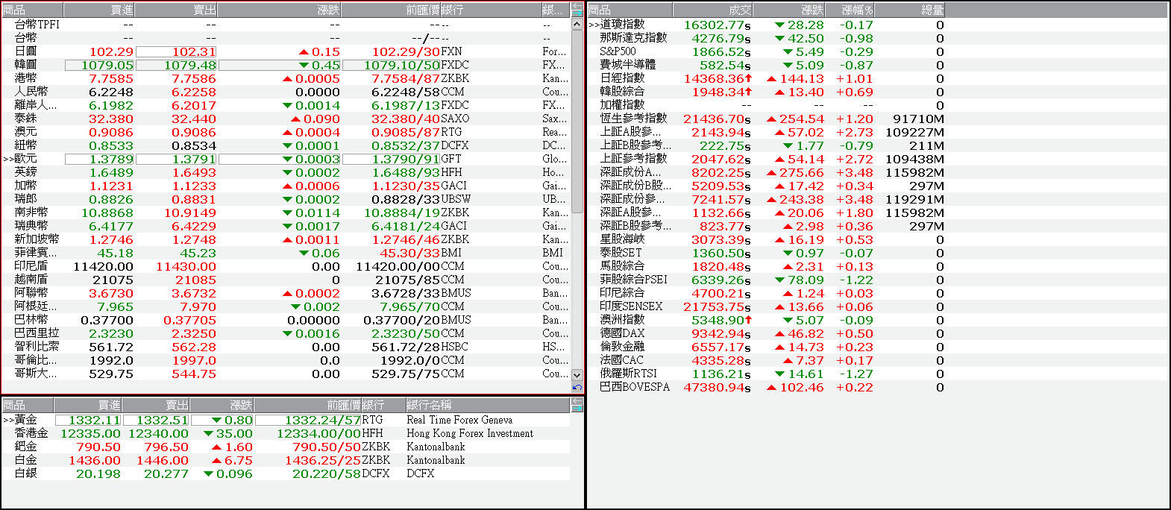Click 買進 column header in metals panel

click(88, 405)
